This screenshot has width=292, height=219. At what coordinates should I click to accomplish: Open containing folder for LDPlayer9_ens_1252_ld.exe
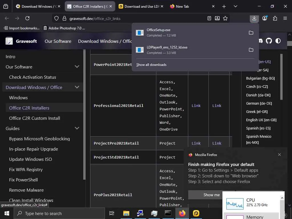point(251,50)
